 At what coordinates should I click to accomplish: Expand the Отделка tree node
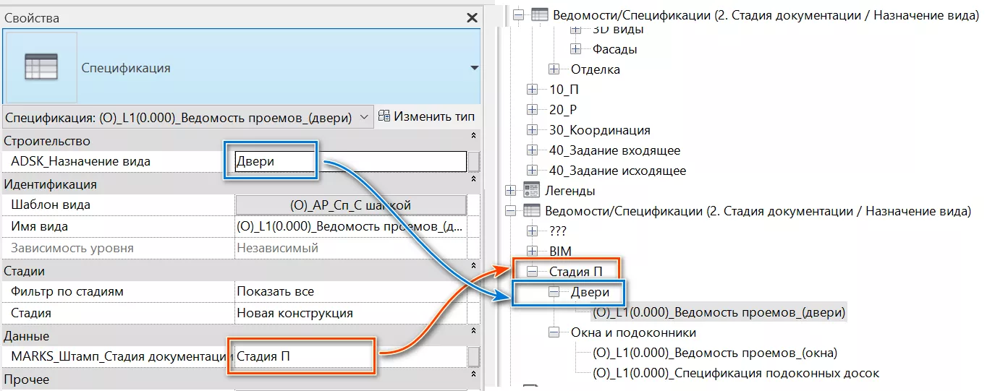click(x=554, y=69)
